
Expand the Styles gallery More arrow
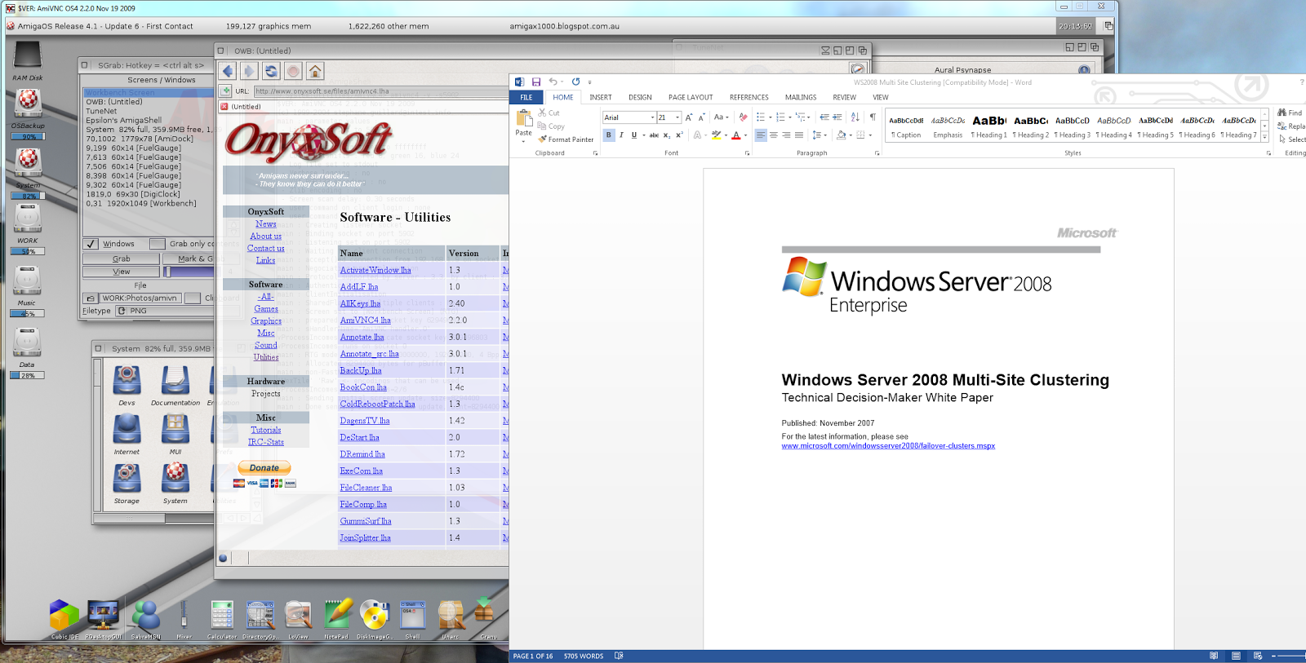click(x=1264, y=138)
